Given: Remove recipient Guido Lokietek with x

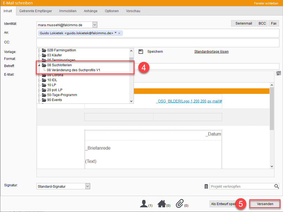Looking at the screenshot, I should tap(119, 33).
